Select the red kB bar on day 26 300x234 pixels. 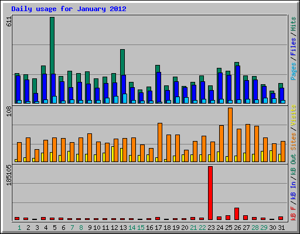(237, 214)
